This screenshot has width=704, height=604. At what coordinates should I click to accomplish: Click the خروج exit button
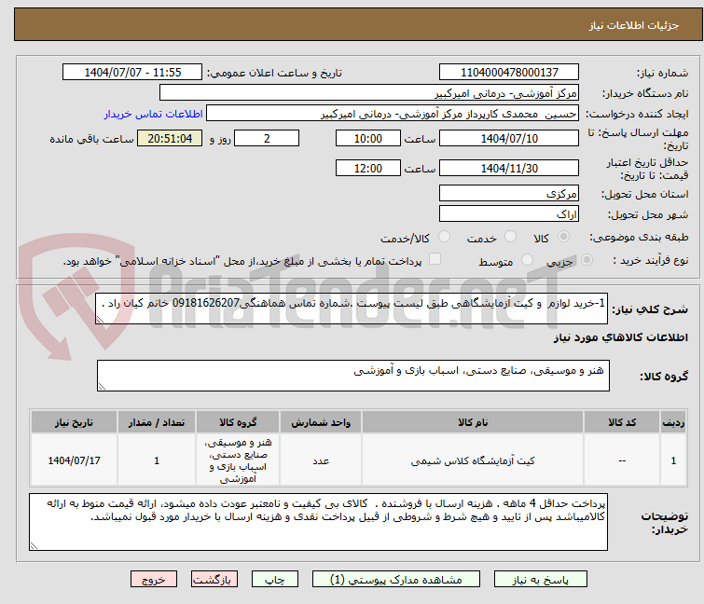[x=154, y=580]
